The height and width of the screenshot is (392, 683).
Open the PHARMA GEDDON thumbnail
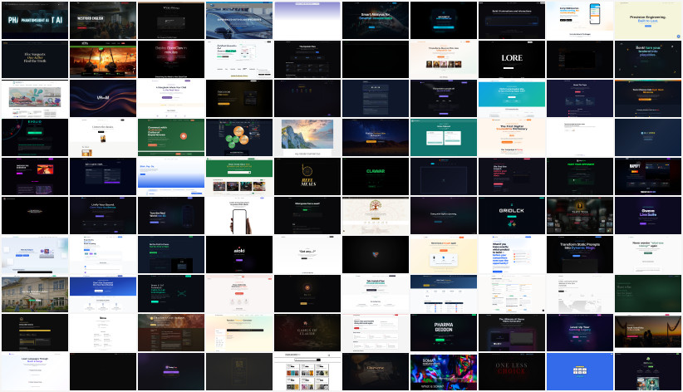(444, 333)
